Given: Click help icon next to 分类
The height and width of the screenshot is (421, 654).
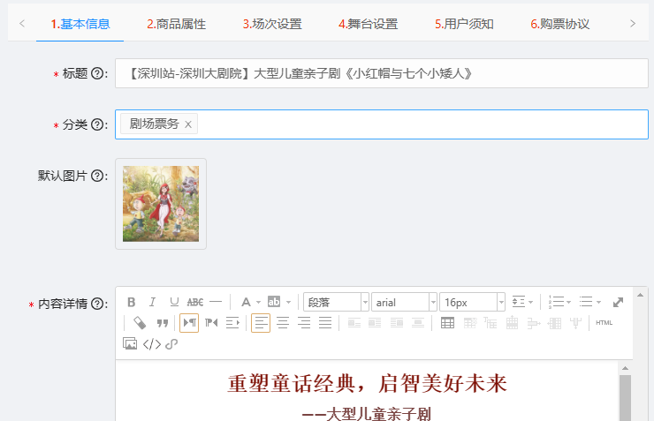Looking at the screenshot, I should click(x=97, y=124).
